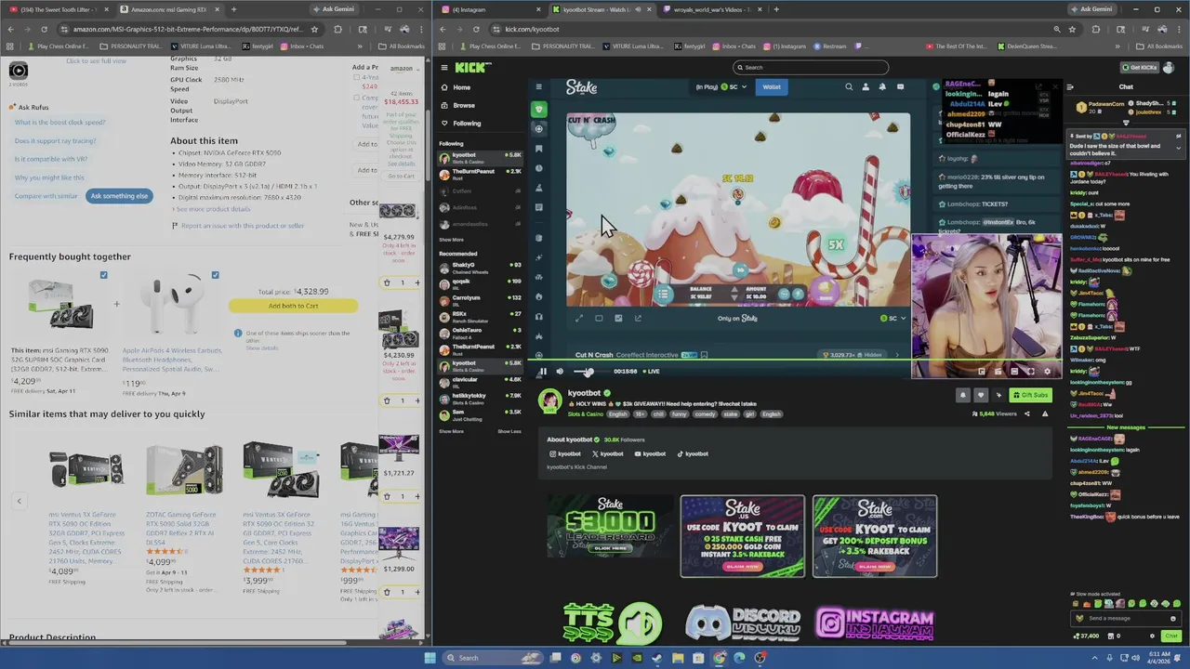Select ShaktyG in Recommended channels

(480, 267)
